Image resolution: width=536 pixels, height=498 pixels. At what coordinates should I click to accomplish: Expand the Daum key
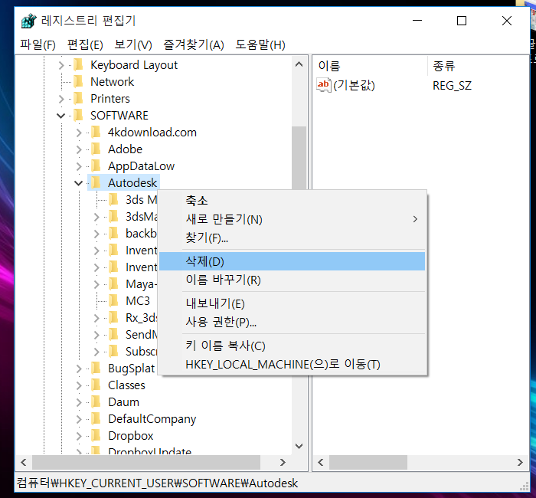point(79,402)
